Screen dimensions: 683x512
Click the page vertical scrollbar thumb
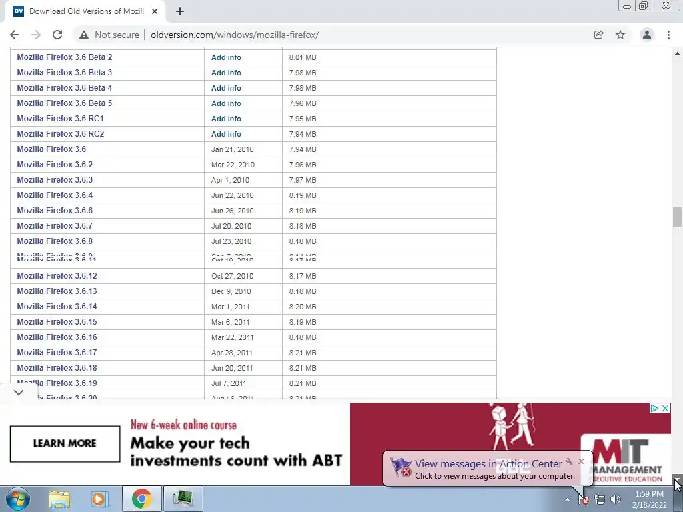point(677,217)
